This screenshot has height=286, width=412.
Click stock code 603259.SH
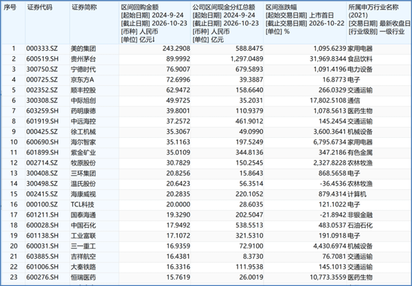[x=43, y=111]
